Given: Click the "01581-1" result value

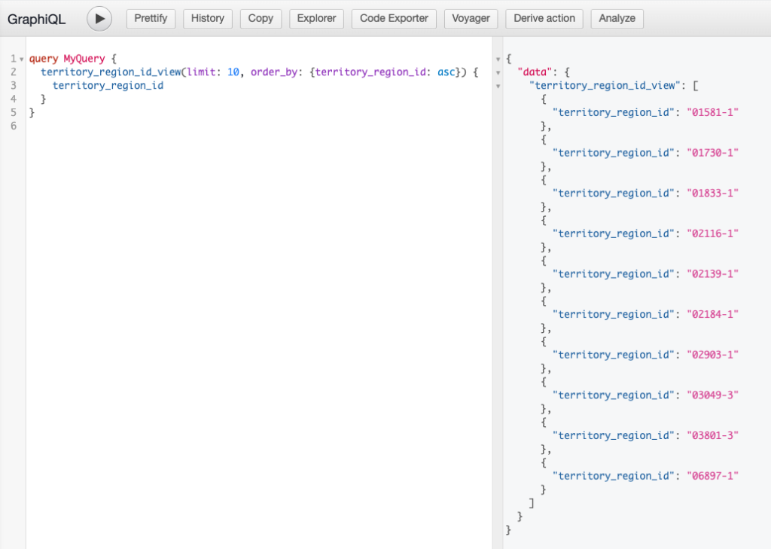Looking at the screenshot, I should 712,112.
